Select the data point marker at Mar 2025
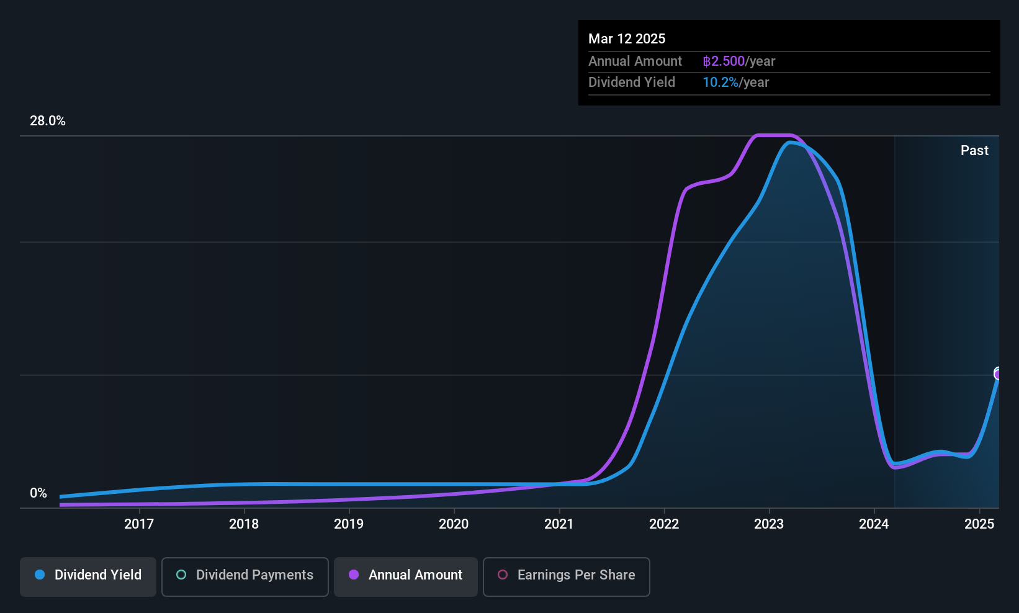 point(998,374)
